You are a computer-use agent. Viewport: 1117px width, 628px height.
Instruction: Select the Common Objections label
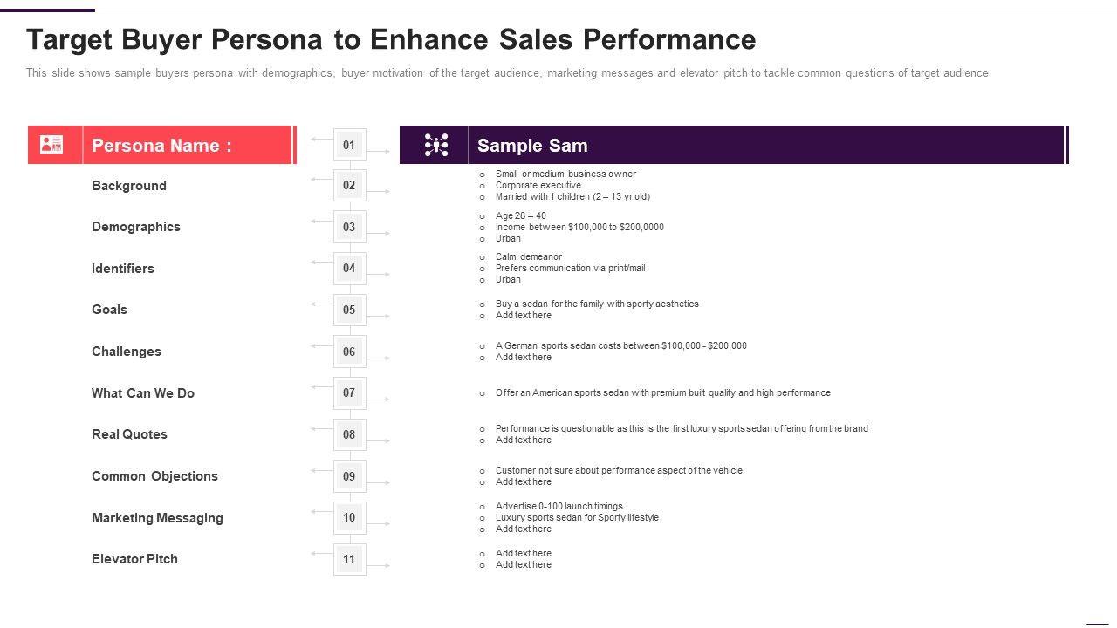(154, 476)
